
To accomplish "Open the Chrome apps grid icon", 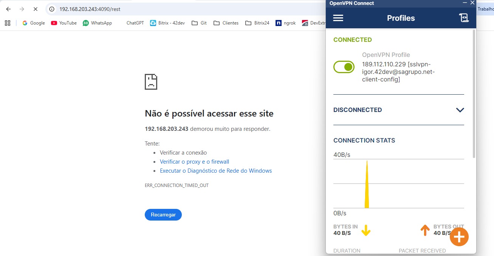I will pos(8,23).
